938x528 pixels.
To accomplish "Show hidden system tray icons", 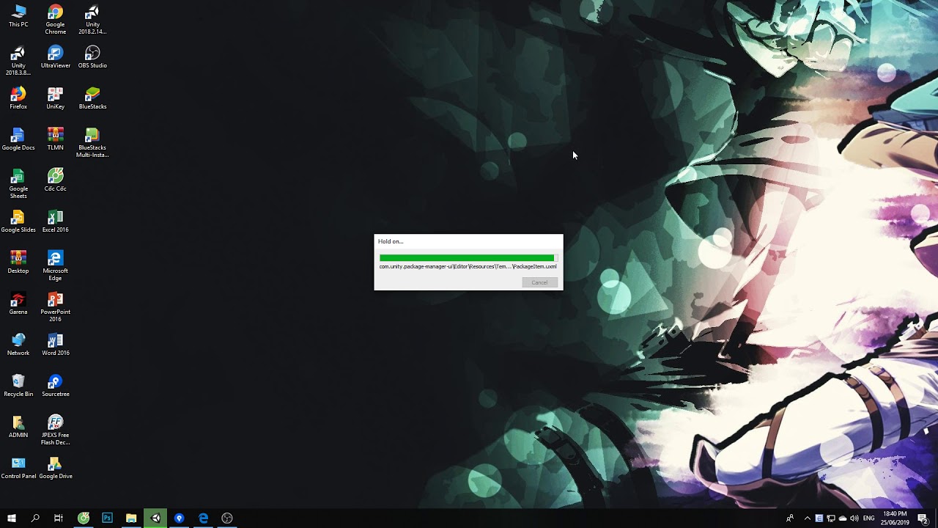I will point(808,518).
